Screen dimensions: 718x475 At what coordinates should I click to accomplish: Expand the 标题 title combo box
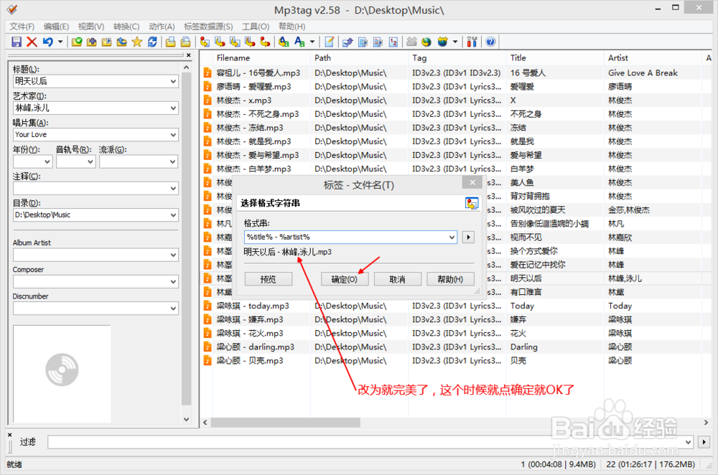[x=173, y=82]
